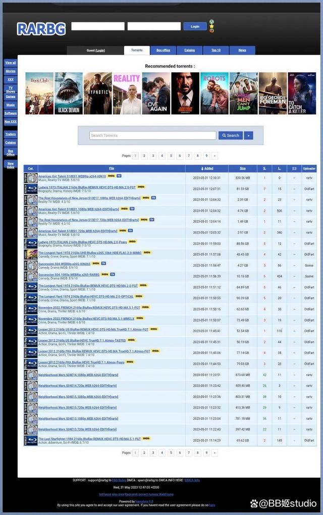Click the FAQ/Rules link in footer
Viewport: 323px width, 515px height.
(x=119, y=480)
